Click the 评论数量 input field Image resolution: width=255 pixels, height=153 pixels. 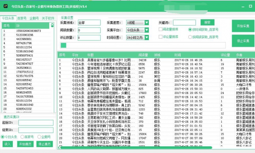pos(89,38)
